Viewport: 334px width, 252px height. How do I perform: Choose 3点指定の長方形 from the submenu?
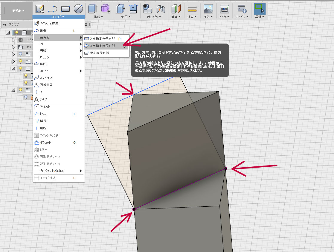coord(102,46)
